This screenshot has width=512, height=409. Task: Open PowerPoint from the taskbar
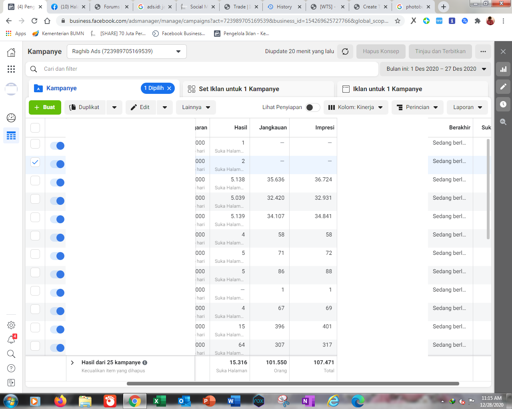point(209,401)
